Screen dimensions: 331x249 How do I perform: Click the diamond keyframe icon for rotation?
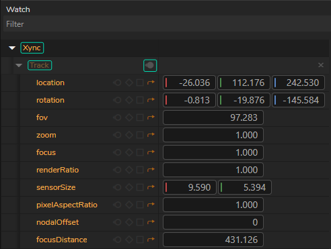[129, 100]
